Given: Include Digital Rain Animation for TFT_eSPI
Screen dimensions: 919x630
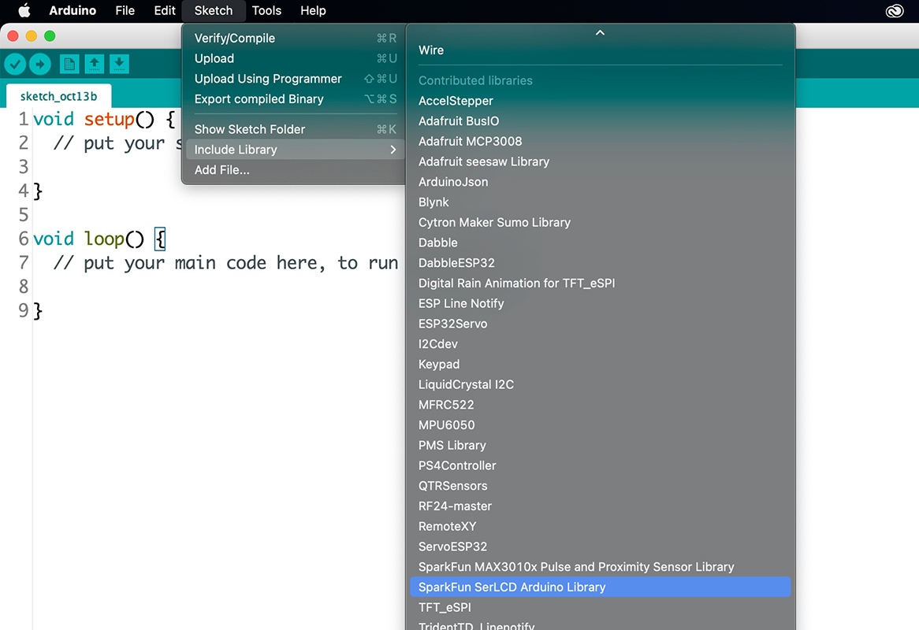Looking at the screenshot, I should 600,283.
